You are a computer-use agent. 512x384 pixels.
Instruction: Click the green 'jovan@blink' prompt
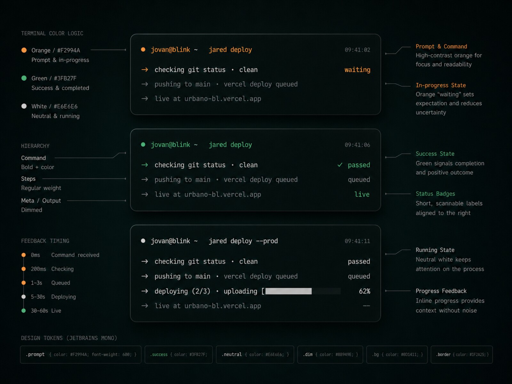click(x=171, y=145)
